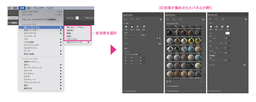
Task: Open the オフアクシス法 - 前面 preset dropdown
Action: click(x=134, y=54)
